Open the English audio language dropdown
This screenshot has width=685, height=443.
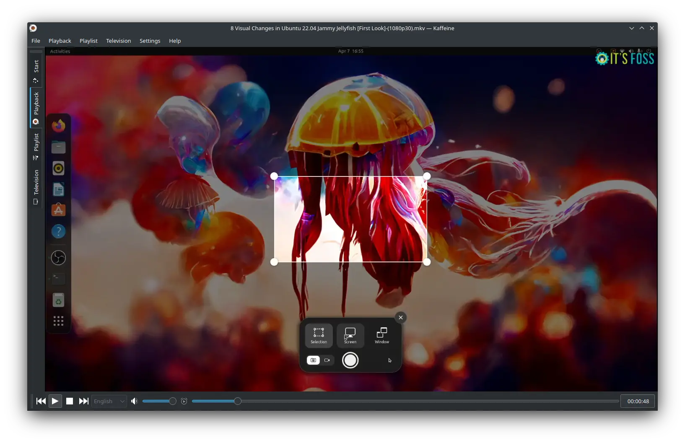tap(109, 401)
